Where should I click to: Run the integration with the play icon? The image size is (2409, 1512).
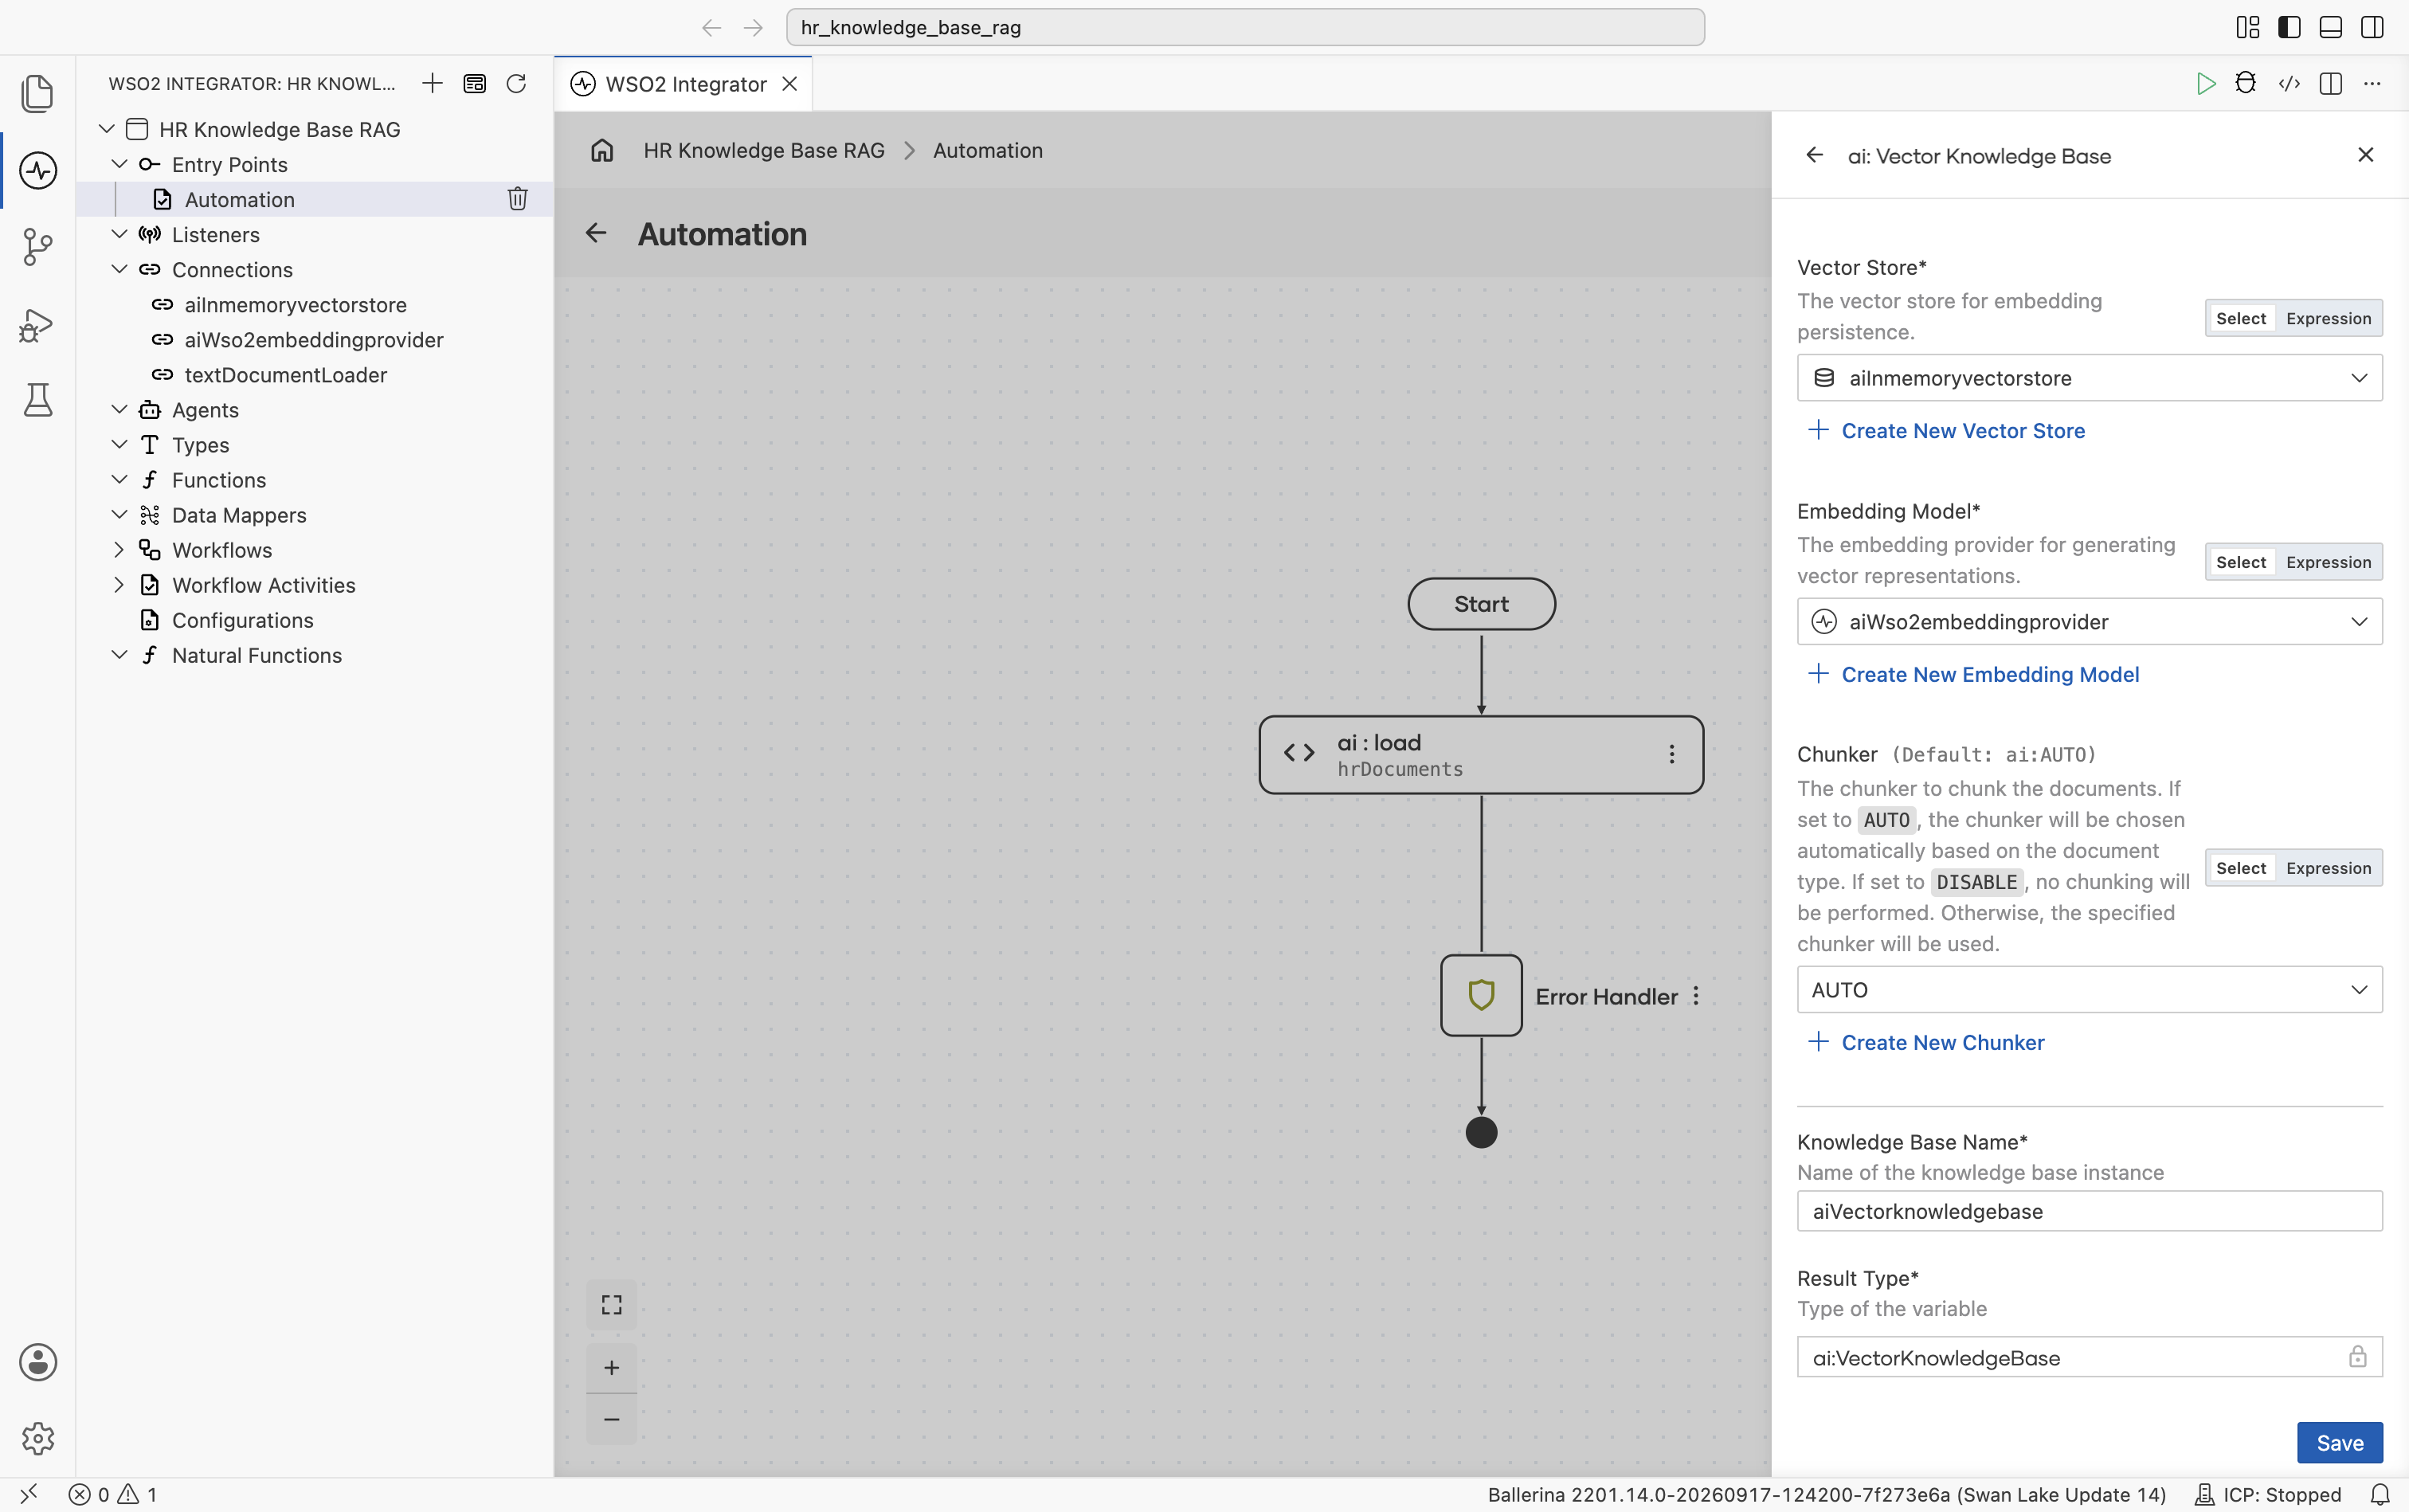(x=2205, y=84)
